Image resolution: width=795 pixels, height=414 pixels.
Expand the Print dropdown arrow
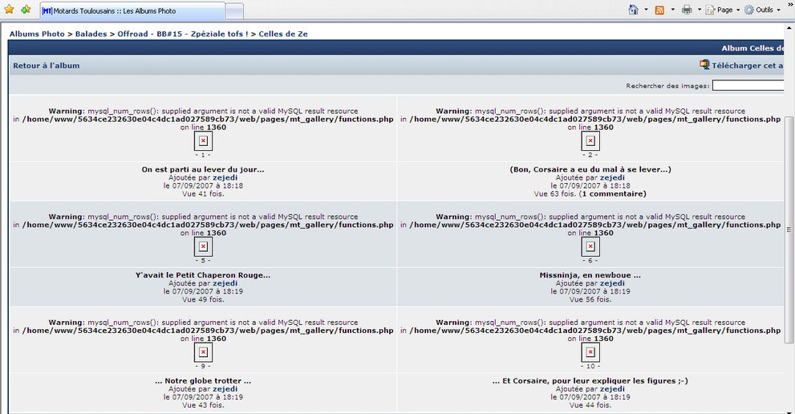coord(700,10)
